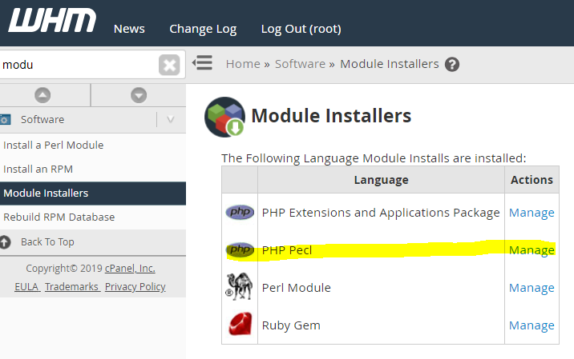Click Back To Top in sidebar
The height and width of the screenshot is (359, 574).
click(47, 241)
